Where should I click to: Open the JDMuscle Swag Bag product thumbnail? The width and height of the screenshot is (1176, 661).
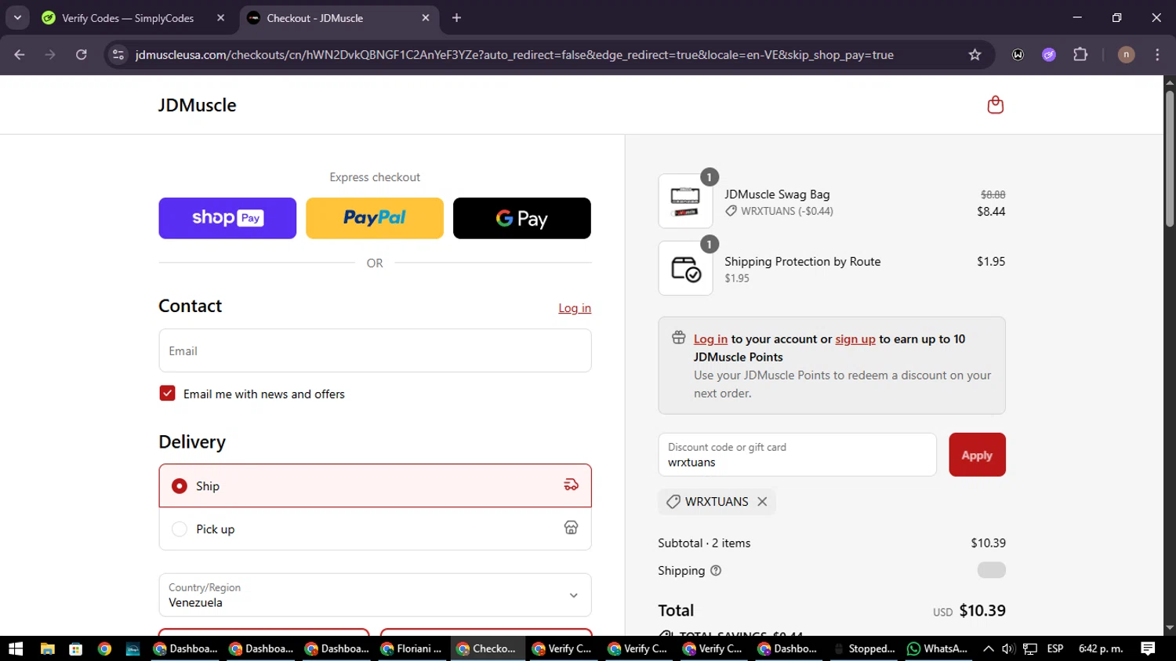click(x=685, y=202)
